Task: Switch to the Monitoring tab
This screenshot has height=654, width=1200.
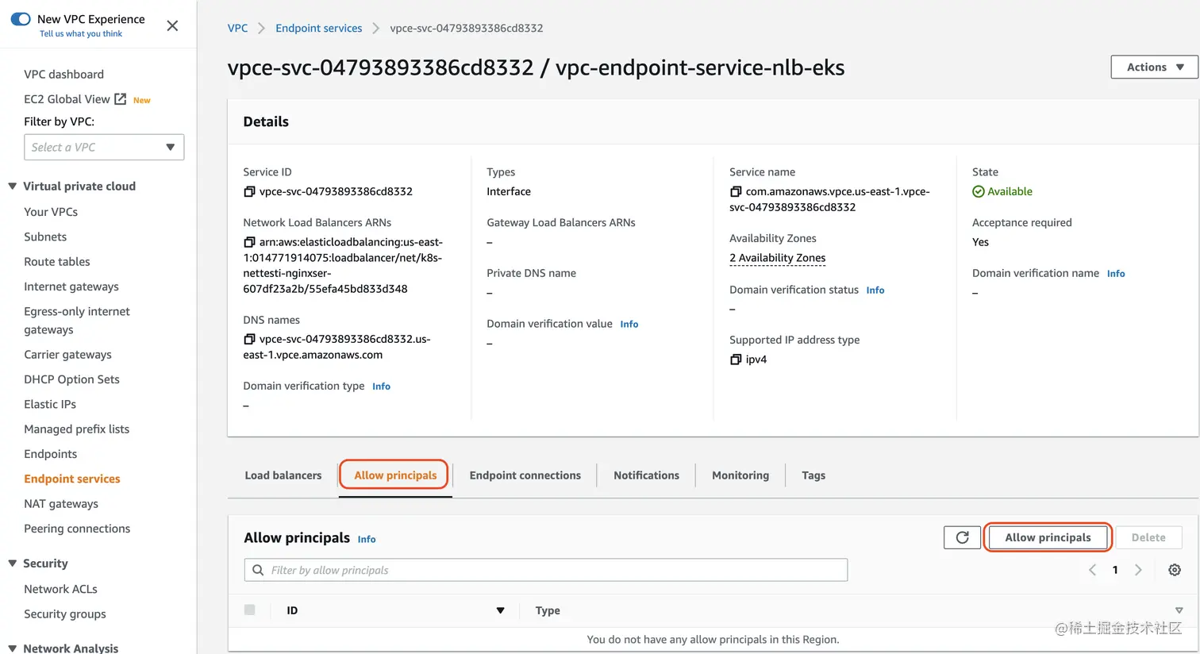Action: 740,475
